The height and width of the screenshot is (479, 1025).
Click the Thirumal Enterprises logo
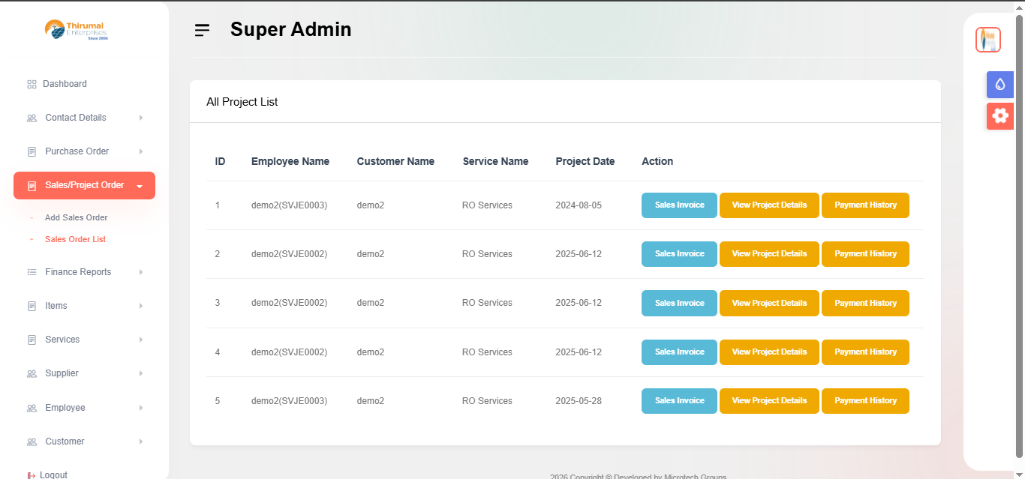pyautogui.click(x=77, y=29)
